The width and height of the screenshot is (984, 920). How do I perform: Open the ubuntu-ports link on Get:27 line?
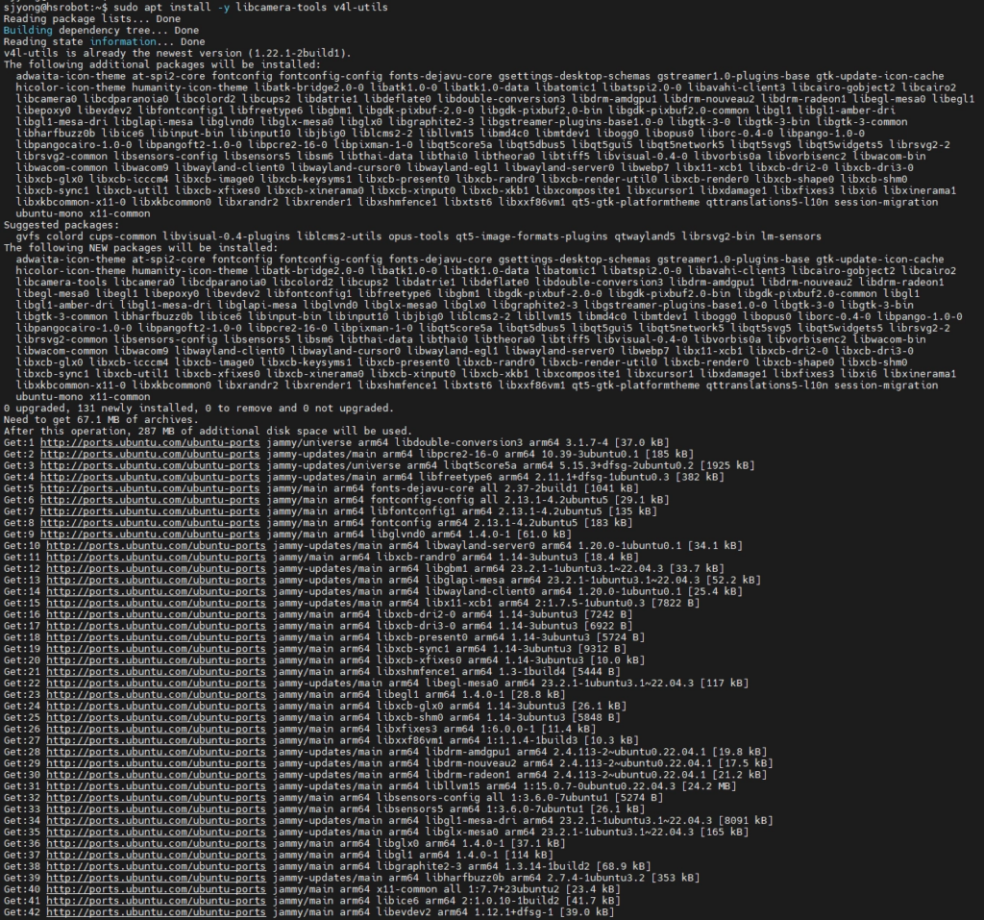pyautogui.click(x=157, y=740)
